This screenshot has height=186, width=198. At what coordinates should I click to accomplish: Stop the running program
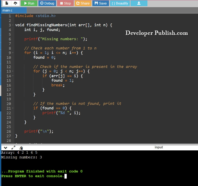[65, 3]
